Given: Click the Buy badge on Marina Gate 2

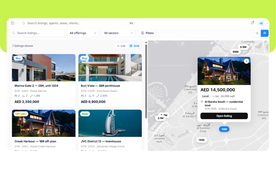Looking at the screenshot, I should (x=18, y=58).
